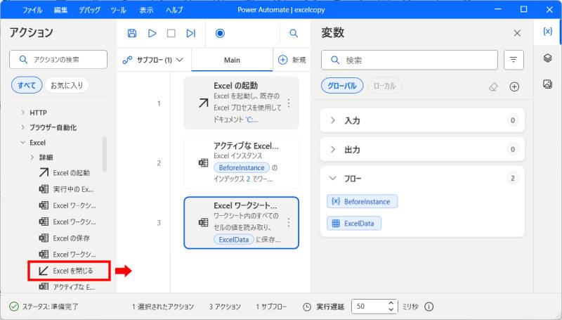This screenshot has width=562, height=320.
Task: Save the flow with the disk icon
Action: pyautogui.click(x=132, y=33)
